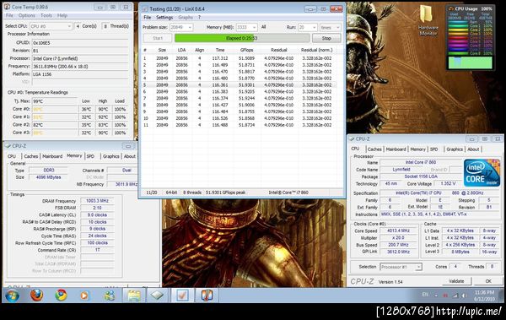Click the LinX title bar icon
The height and width of the screenshot is (320, 506).
146,8
